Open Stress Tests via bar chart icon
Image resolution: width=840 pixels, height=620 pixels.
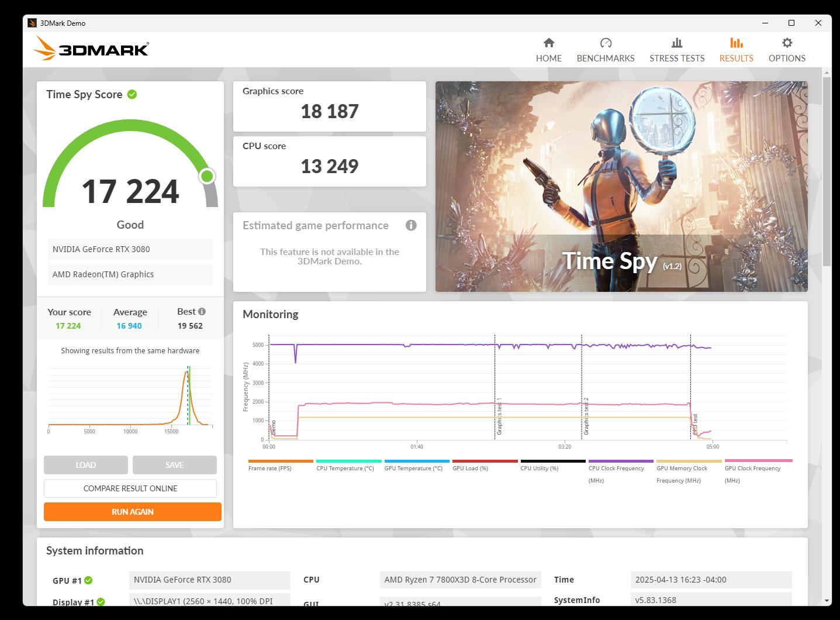pyautogui.click(x=676, y=43)
